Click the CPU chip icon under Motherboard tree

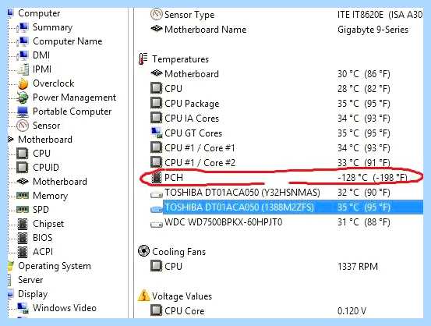click(23, 153)
